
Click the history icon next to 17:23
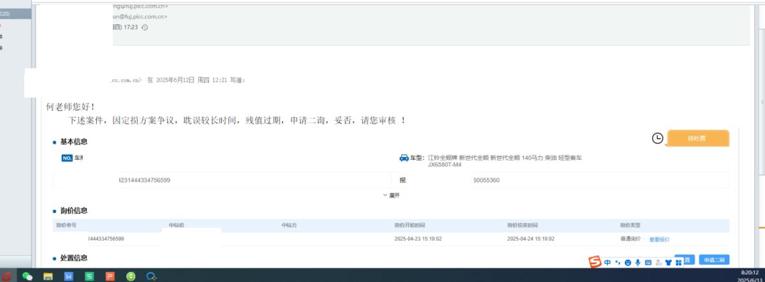145,27
